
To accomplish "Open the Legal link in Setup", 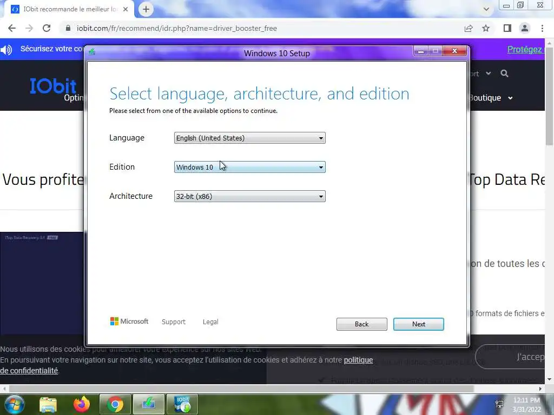I will (x=210, y=322).
